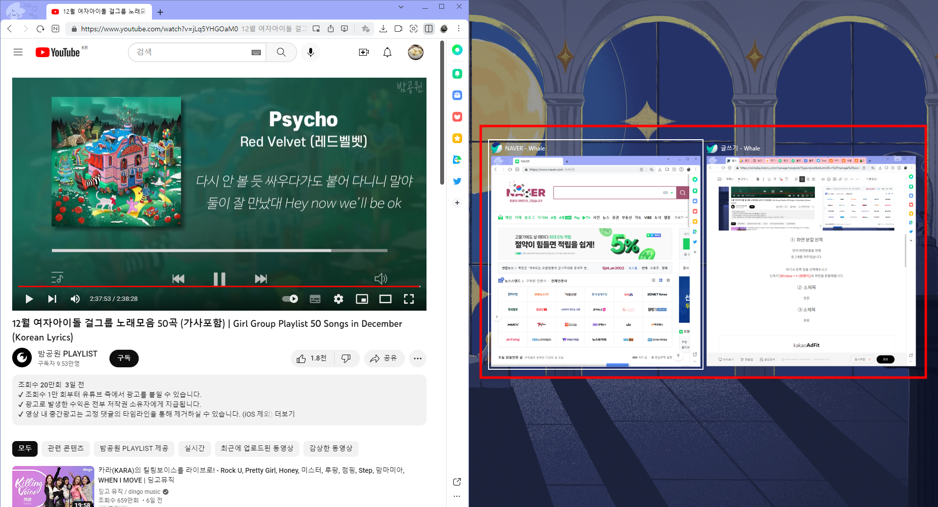This screenshot has width=938, height=507.
Task: Open the Whale screen capture tool
Action: (413, 29)
